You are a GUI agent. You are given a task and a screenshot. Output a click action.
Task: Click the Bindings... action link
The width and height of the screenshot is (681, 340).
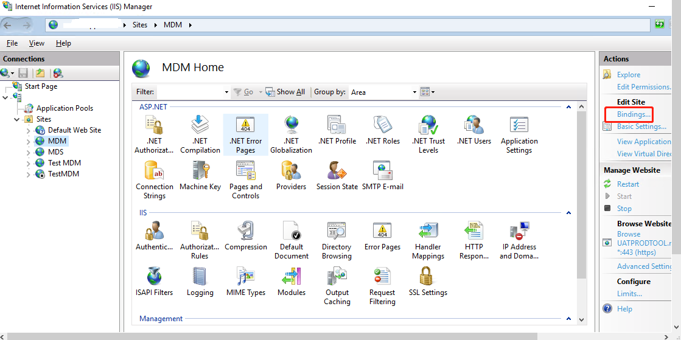coord(634,114)
